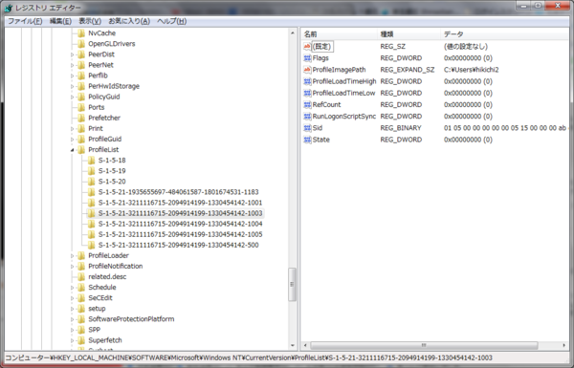
Task: Expand the ProfileGuid key
Action: click(x=72, y=140)
